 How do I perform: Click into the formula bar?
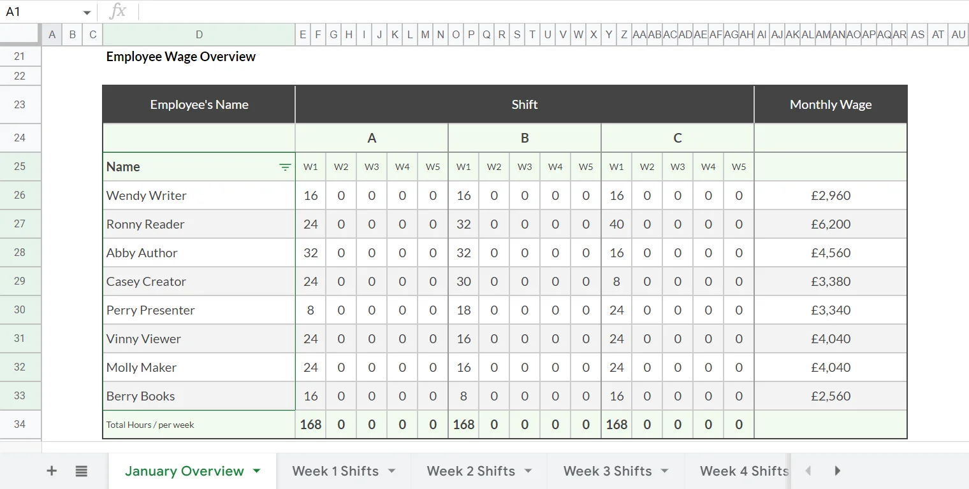[548, 11]
